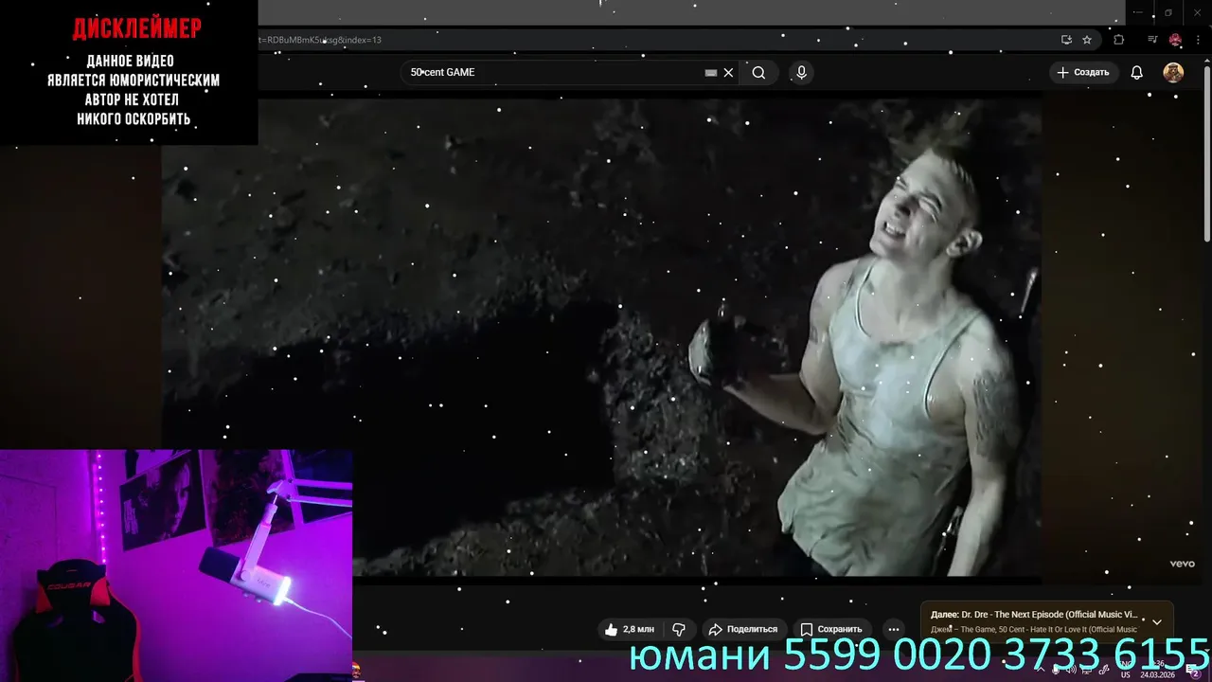Click the Поделиться share button

[x=743, y=629]
